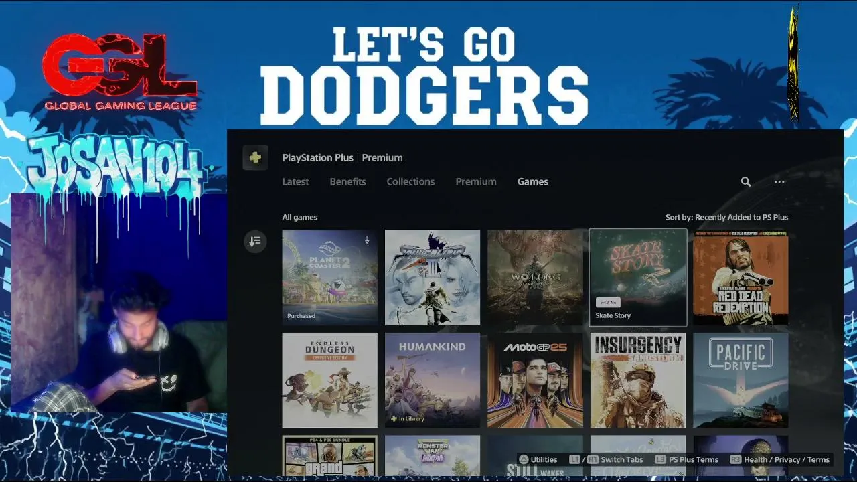
Task: Open the Wo Long game tile
Action: pyautogui.click(x=535, y=278)
